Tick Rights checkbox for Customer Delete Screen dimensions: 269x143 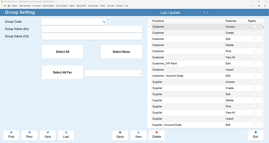pyautogui.click(x=254, y=45)
